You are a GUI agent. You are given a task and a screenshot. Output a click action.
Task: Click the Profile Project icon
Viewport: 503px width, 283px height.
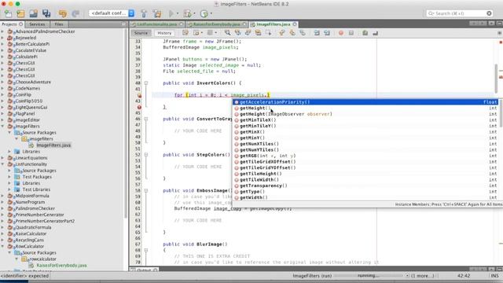204,13
